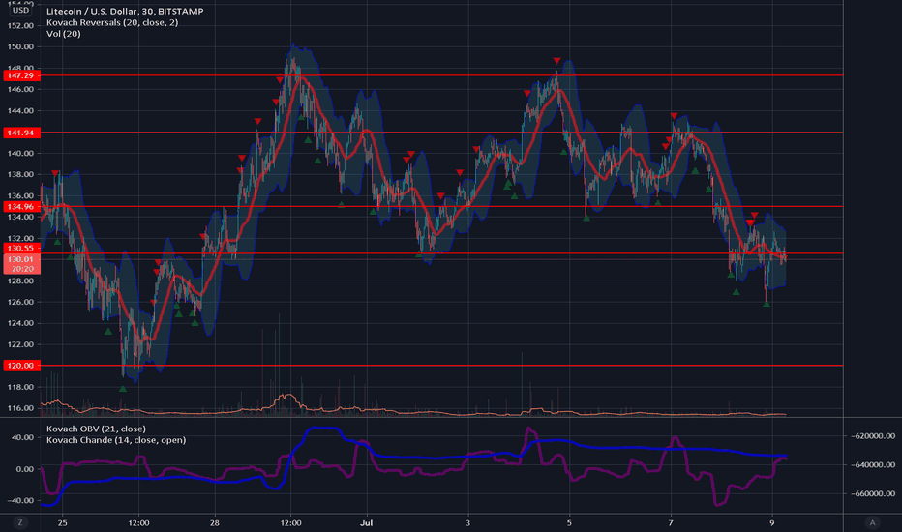Click the 7 date label on the time axis
This screenshot has width=902, height=532.
coord(670,522)
